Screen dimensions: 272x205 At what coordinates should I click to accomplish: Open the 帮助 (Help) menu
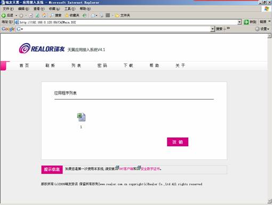(85, 9)
